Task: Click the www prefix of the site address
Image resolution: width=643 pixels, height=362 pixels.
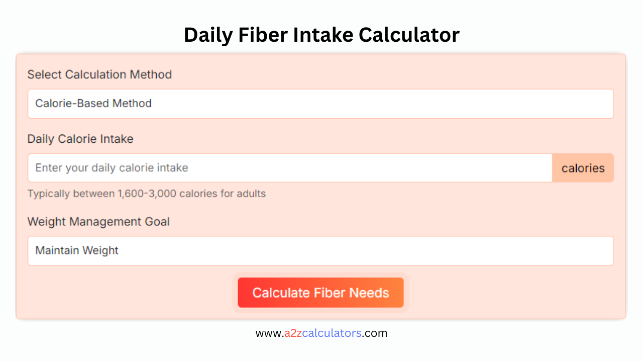Action: [x=268, y=333]
